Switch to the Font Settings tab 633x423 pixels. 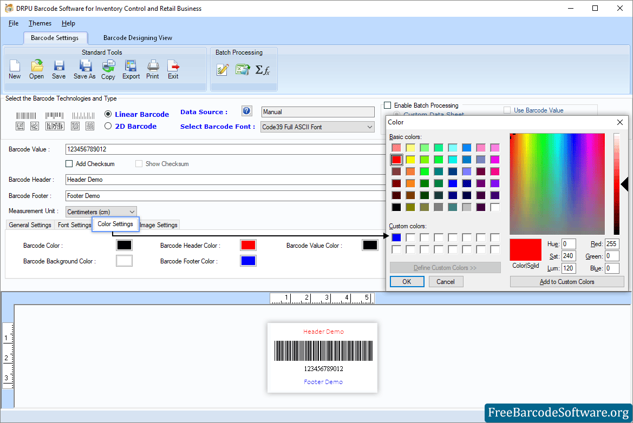pyautogui.click(x=74, y=225)
